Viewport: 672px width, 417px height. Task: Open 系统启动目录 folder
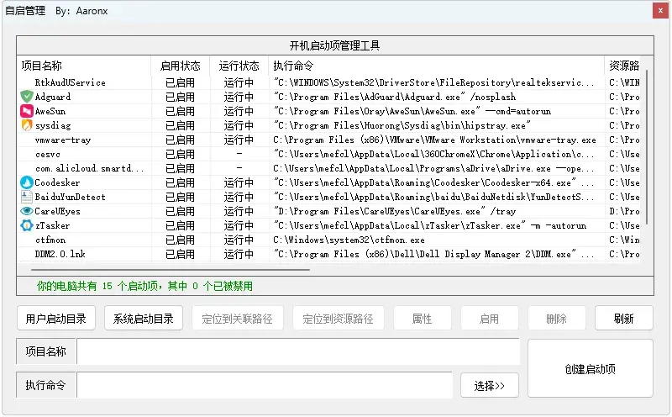[x=144, y=319]
